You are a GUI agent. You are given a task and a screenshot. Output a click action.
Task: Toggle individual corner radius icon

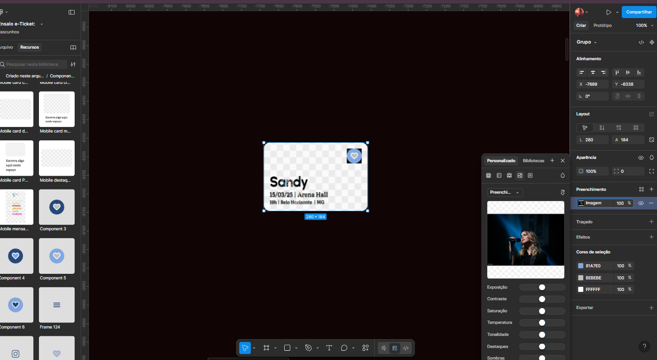(651, 171)
